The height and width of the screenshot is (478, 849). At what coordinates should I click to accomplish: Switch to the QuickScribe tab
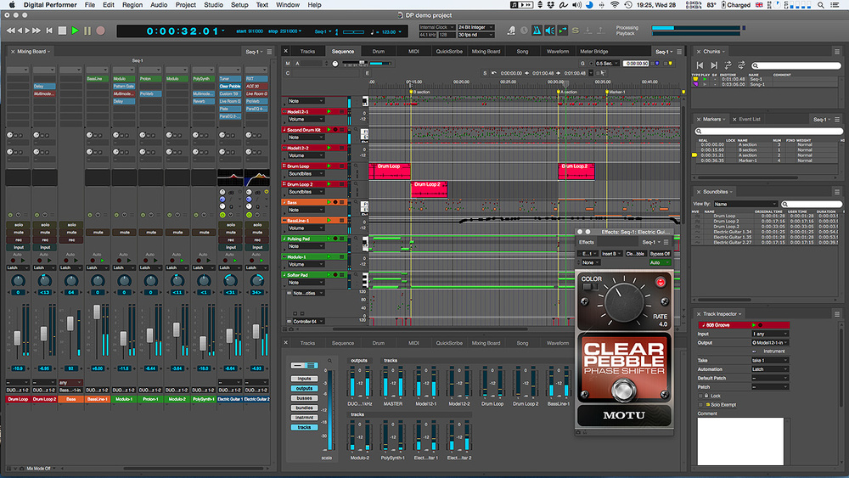click(449, 51)
